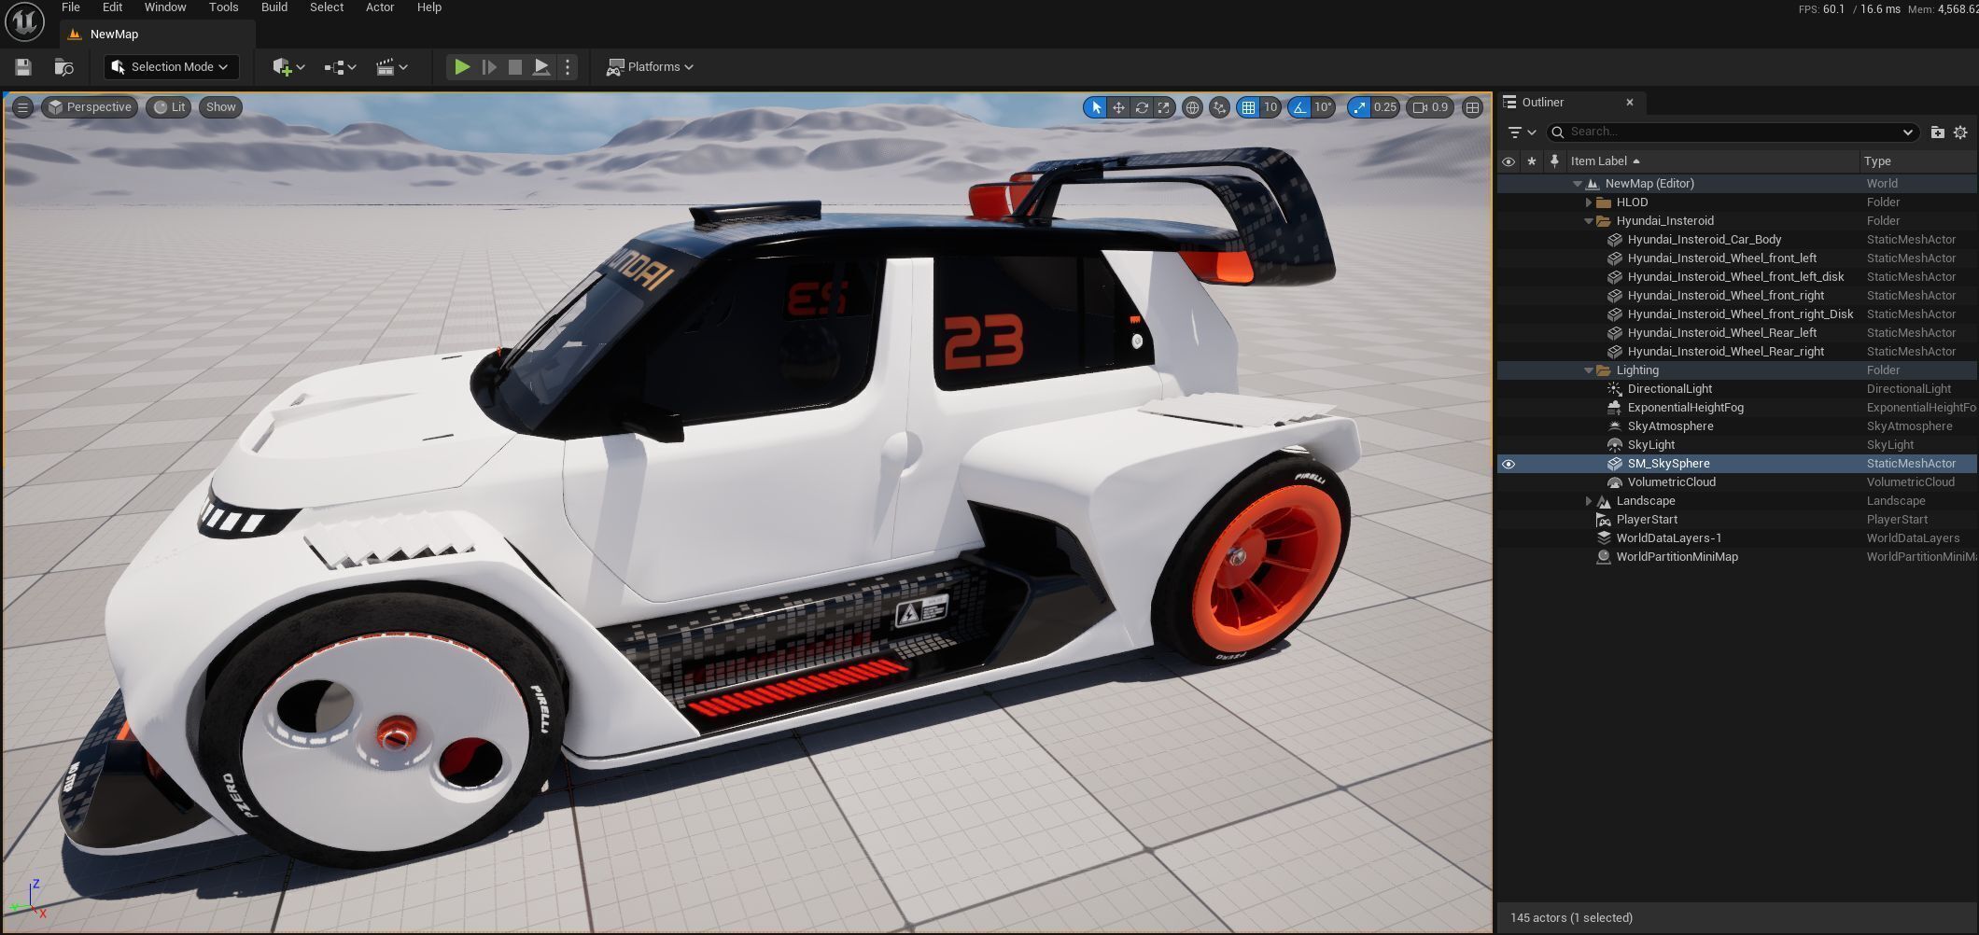1979x935 pixels.
Task: Activate the rotate tool
Action: coord(1141,107)
